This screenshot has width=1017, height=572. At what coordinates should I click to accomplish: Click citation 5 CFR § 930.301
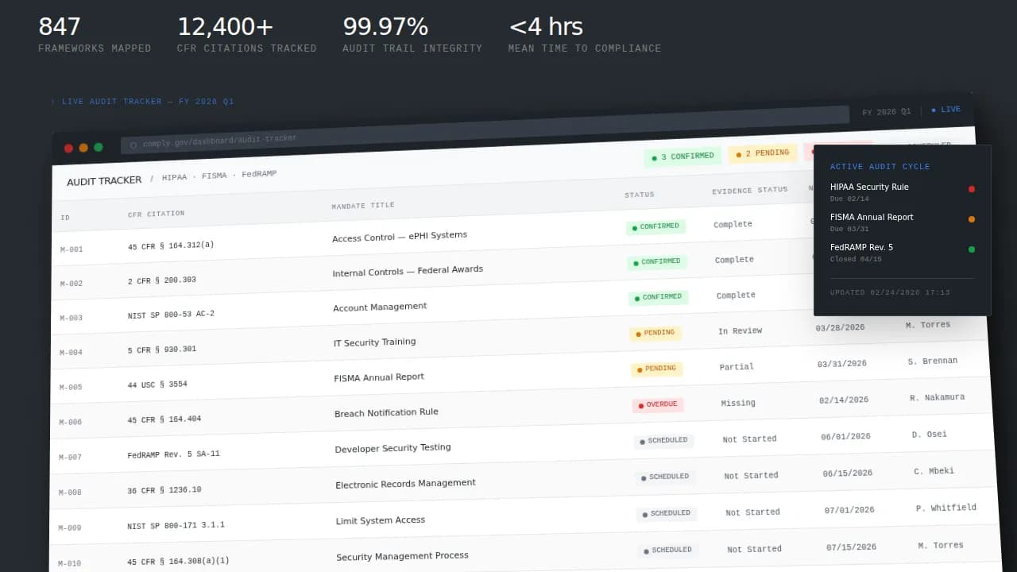(x=162, y=350)
